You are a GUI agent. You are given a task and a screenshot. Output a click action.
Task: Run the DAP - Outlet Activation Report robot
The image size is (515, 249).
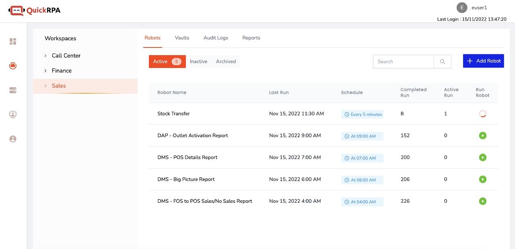click(x=483, y=136)
